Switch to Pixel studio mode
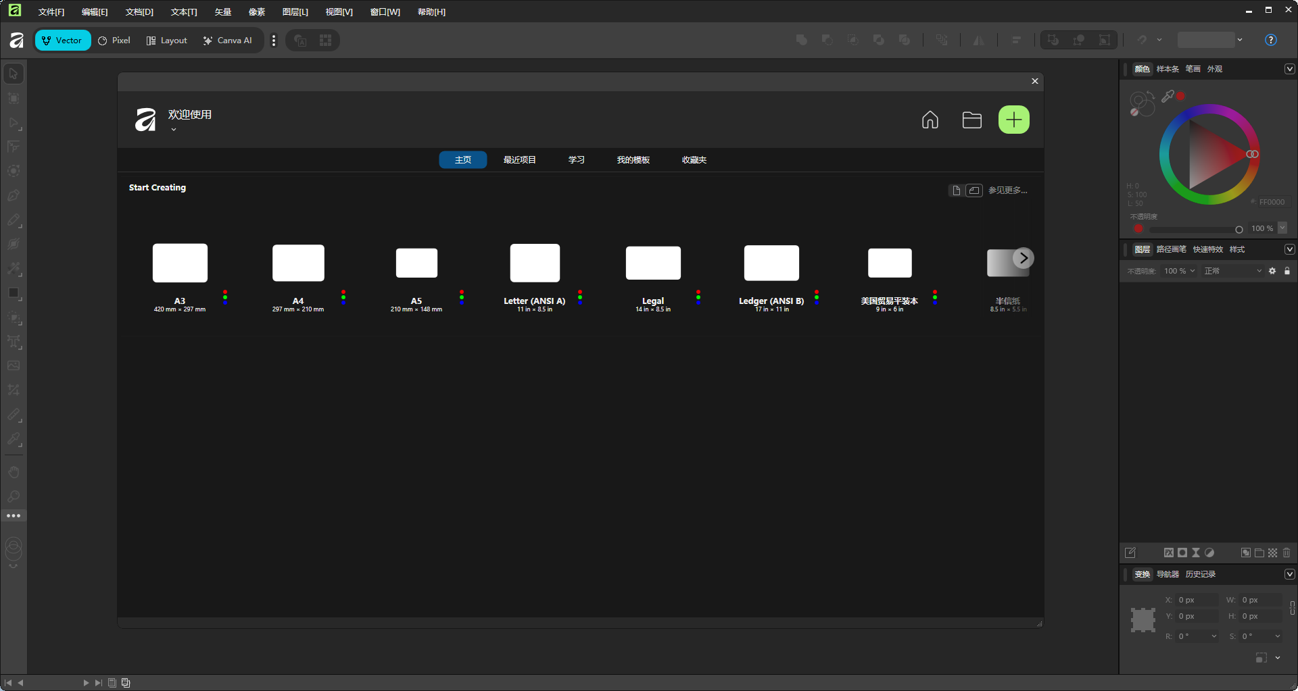This screenshot has width=1298, height=691. click(x=114, y=41)
